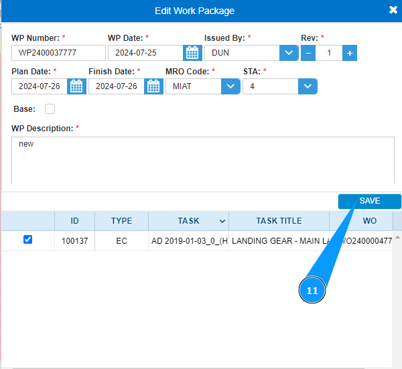This screenshot has width=402, height=369.
Task: Click into the WP Description text area
Action: coord(203,160)
